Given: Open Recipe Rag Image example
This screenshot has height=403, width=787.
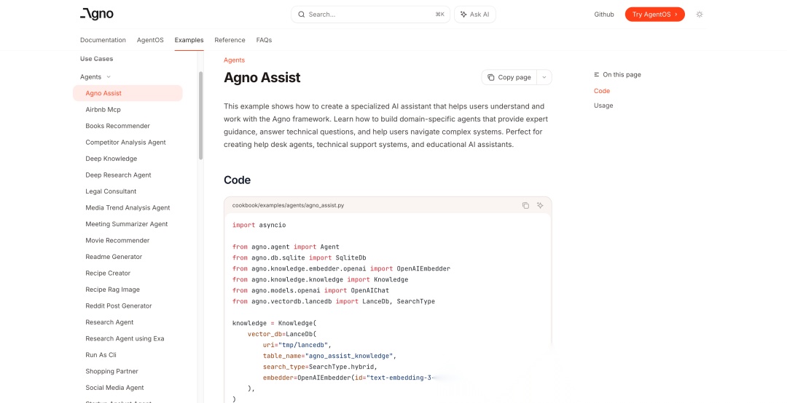Looking at the screenshot, I should (112, 290).
